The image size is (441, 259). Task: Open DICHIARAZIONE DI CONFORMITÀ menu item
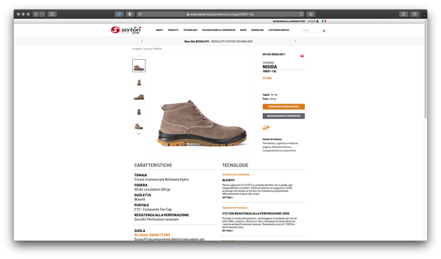219,30
